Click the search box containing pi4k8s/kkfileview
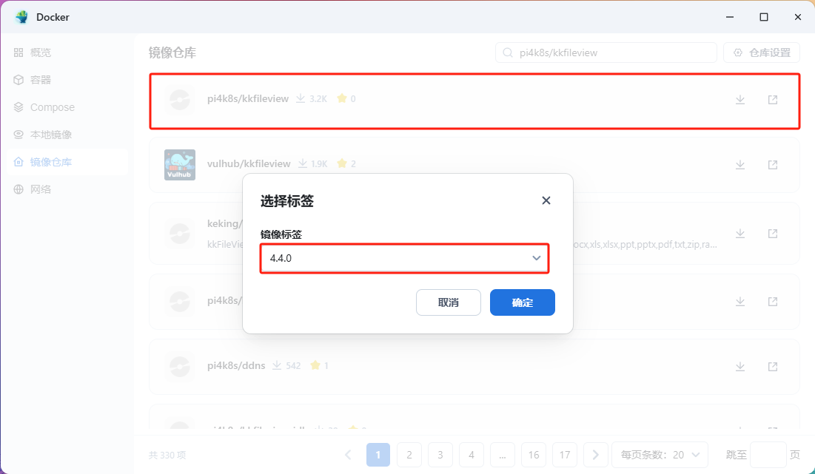 coord(606,53)
